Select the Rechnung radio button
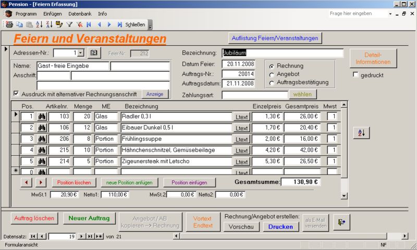The width and height of the screenshot is (417, 250). point(272,67)
